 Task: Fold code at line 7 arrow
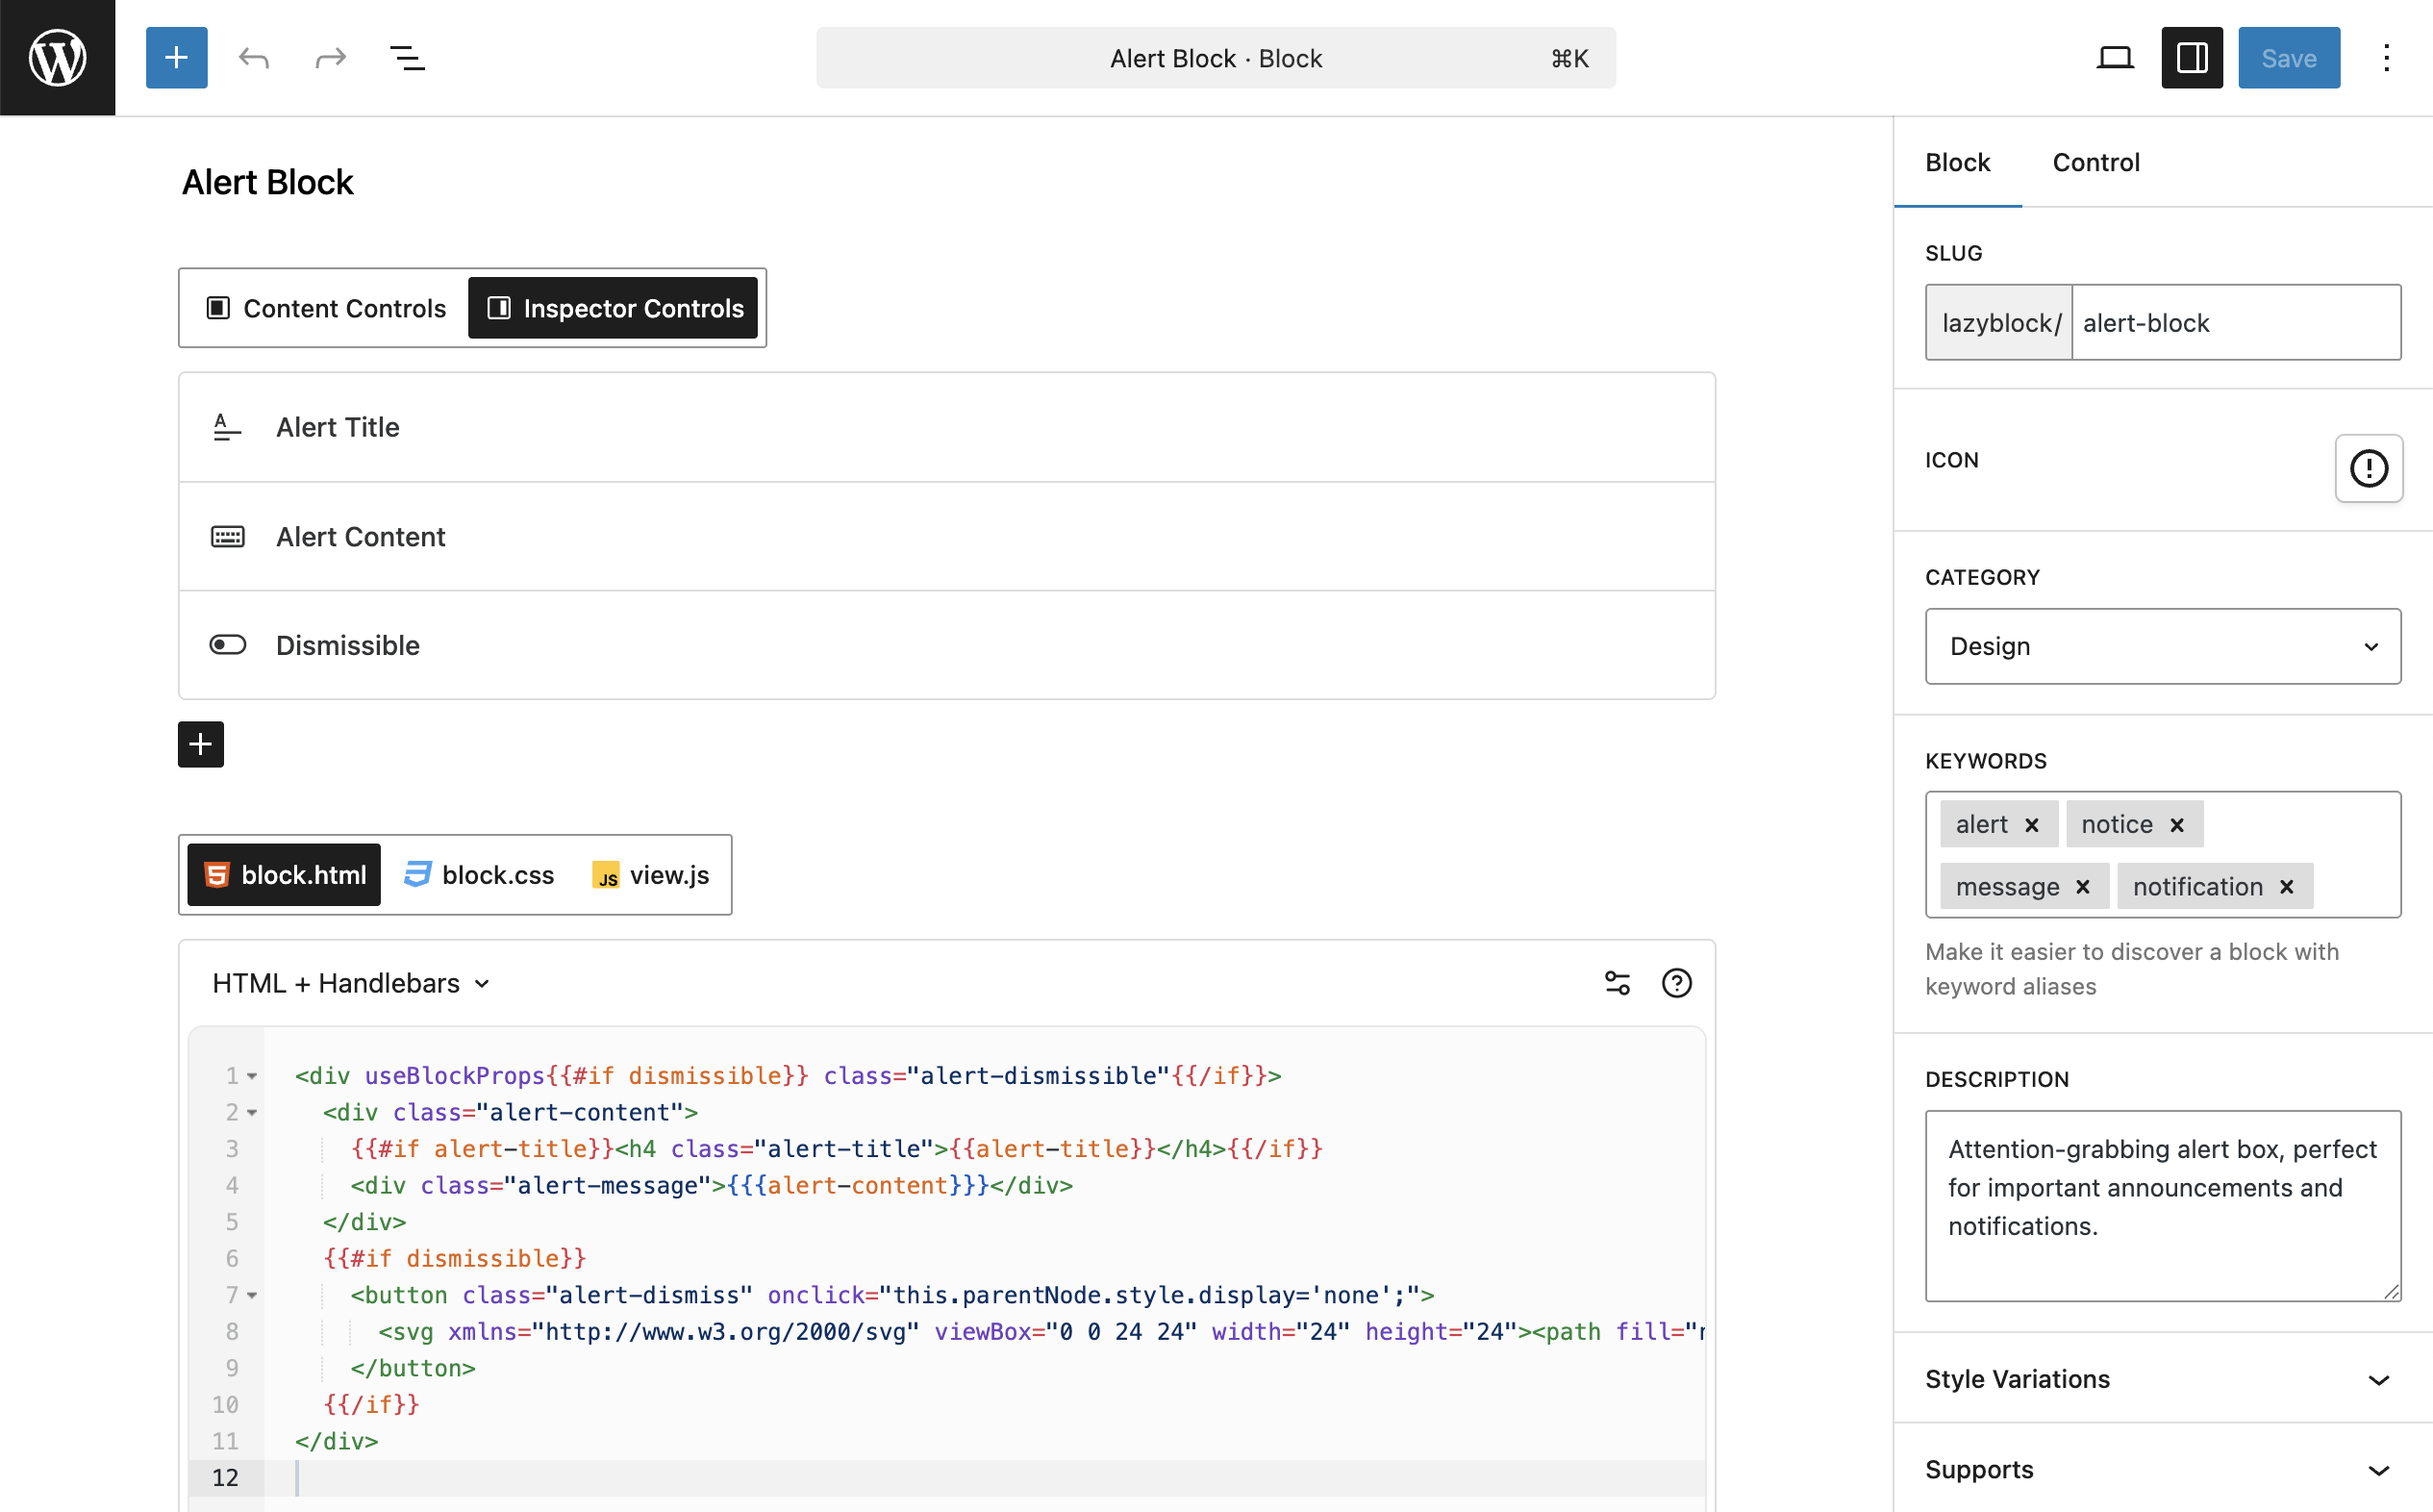pos(252,1295)
